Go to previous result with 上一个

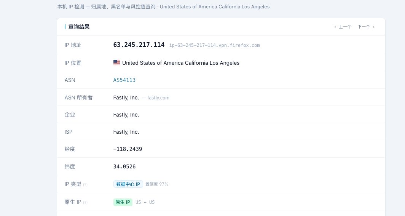(x=343, y=27)
